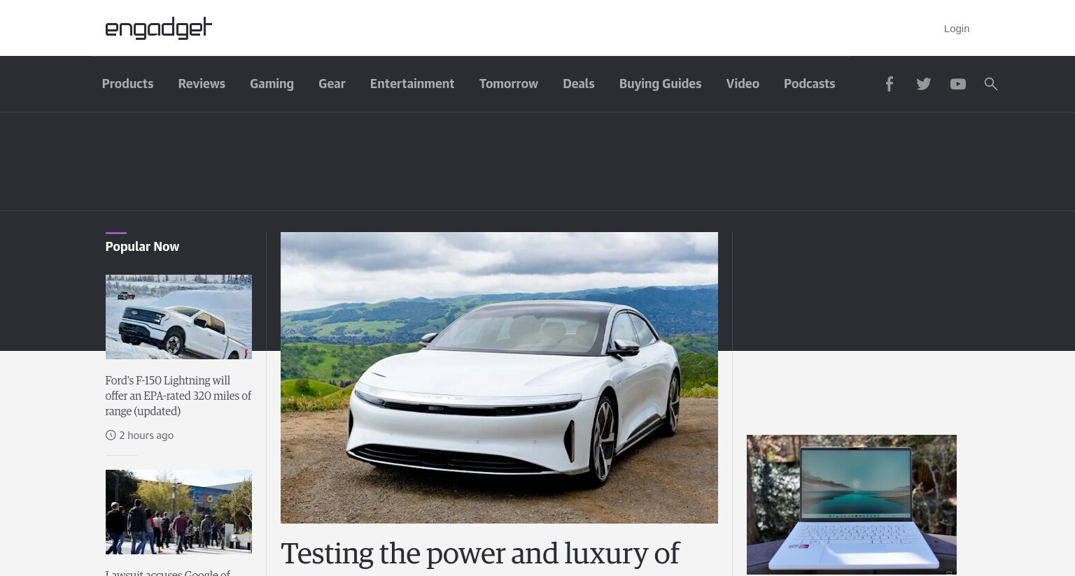Open the Deals section
Image resolution: width=1075 pixels, height=576 pixels.
[579, 84]
